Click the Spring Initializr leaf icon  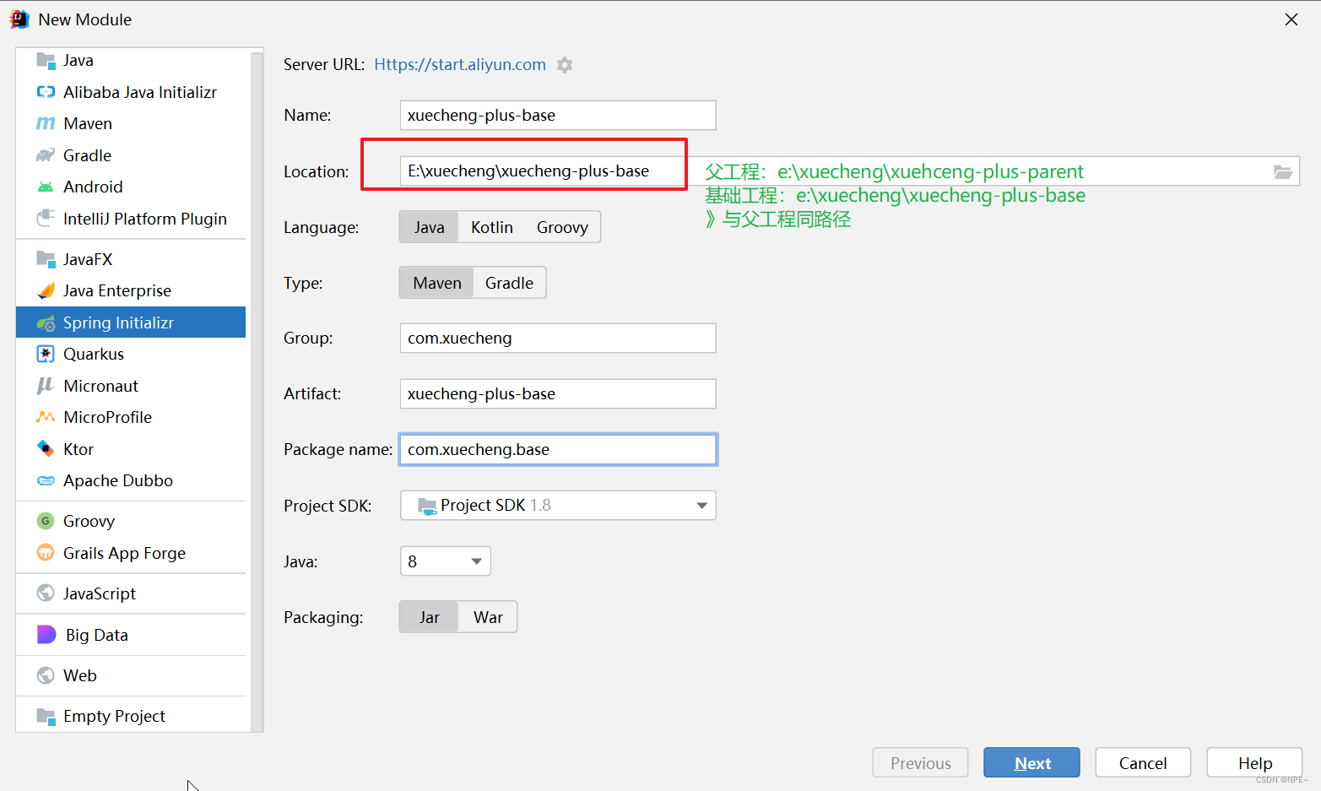46,322
